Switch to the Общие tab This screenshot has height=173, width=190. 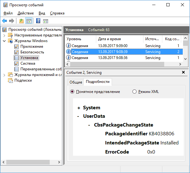click(76, 82)
